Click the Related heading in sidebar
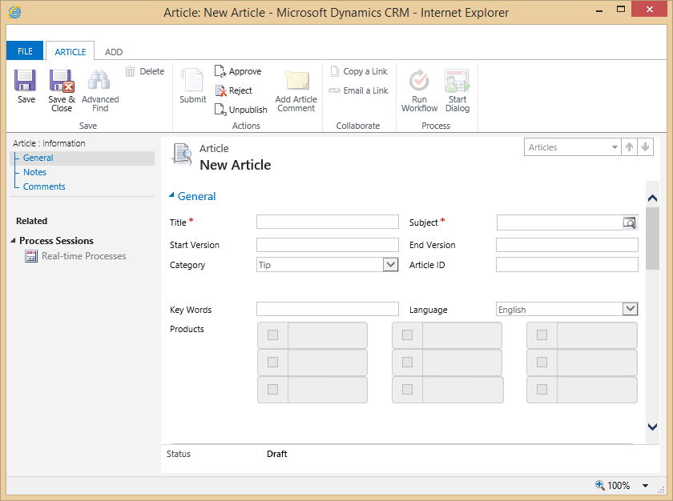The height and width of the screenshot is (501, 673). 32,221
